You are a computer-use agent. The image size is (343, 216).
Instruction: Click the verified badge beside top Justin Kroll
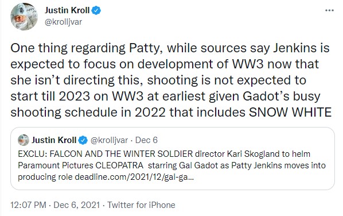96,10
